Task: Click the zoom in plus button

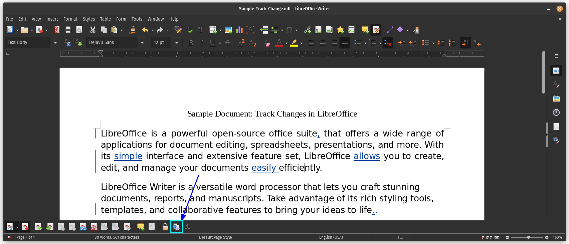Action: point(547,237)
